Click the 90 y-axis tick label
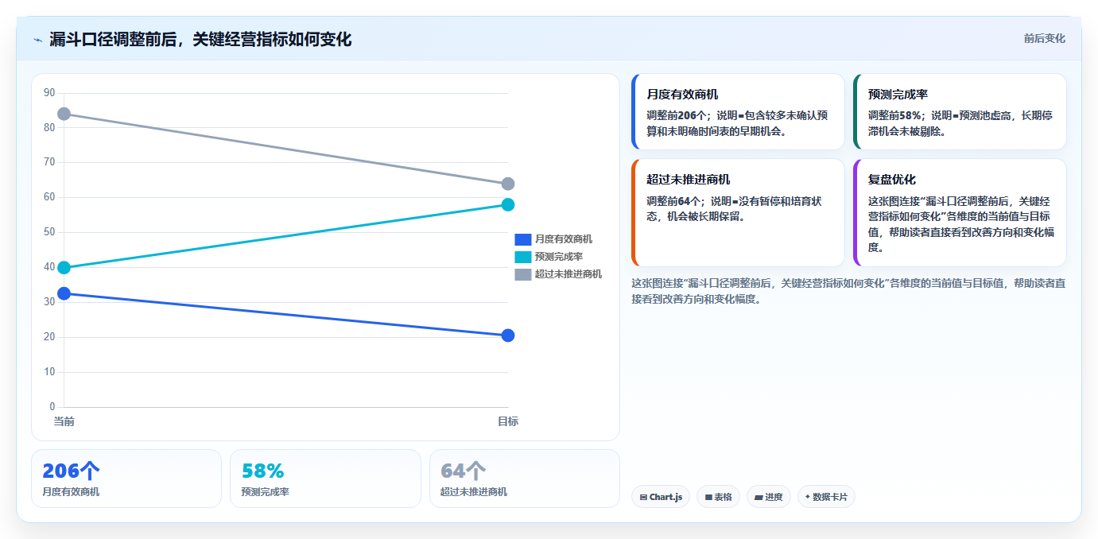Screen dimensions: 1098x539 (x=49, y=93)
